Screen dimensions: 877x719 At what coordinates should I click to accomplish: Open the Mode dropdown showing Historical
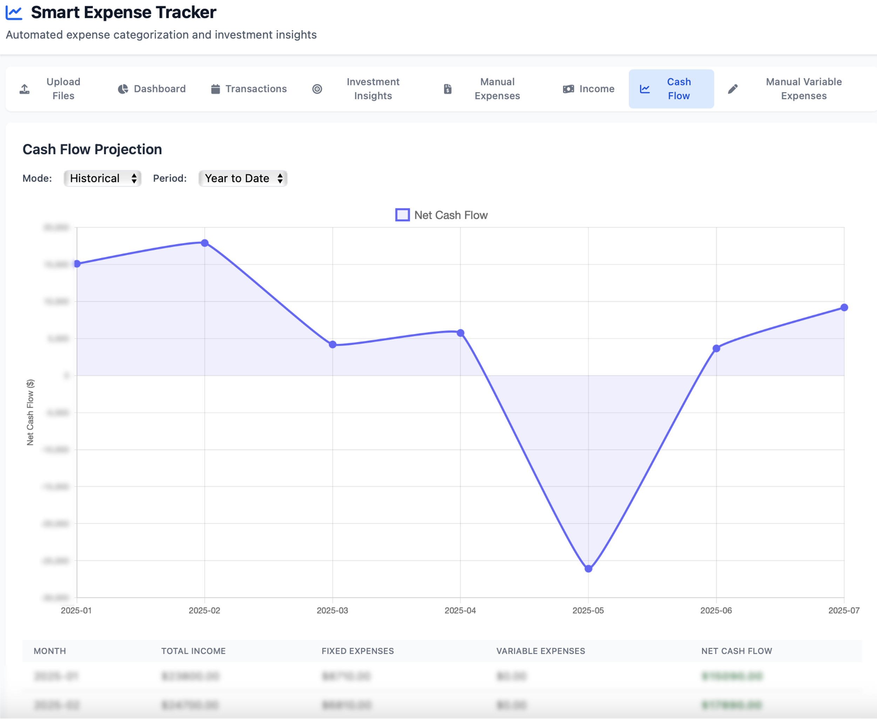pyautogui.click(x=102, y=179)
